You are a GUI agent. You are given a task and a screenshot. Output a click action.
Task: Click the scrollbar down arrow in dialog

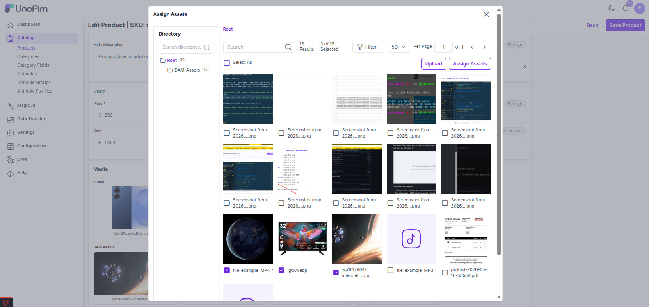(499, 297)
